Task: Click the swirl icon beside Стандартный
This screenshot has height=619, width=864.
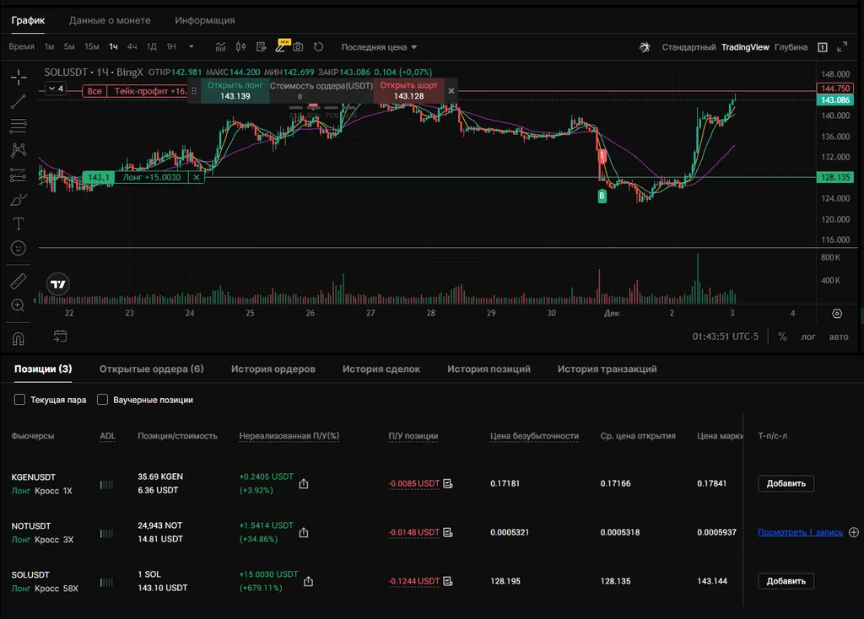Action: 645,47
